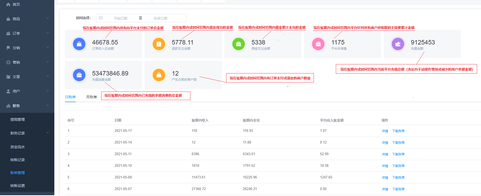Switch to the 月账单 tab
This screenshot has width=481, height=196.
click(91, 97)
